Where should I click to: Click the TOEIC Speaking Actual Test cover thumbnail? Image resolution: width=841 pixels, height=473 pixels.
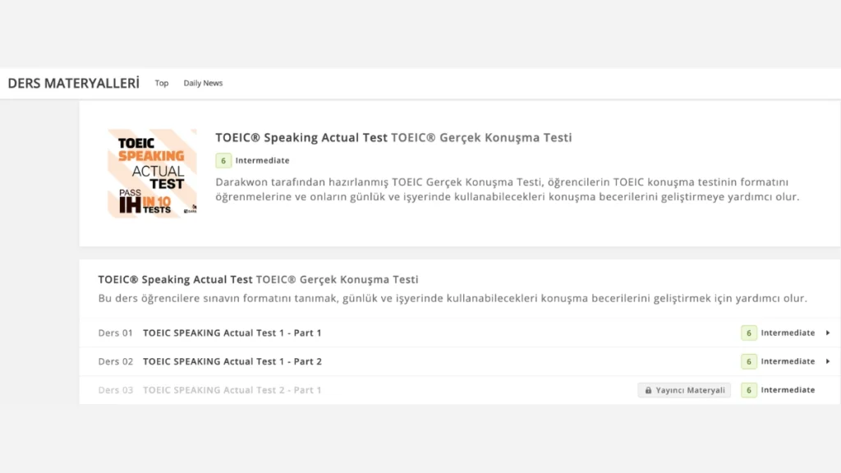[152, 173]
